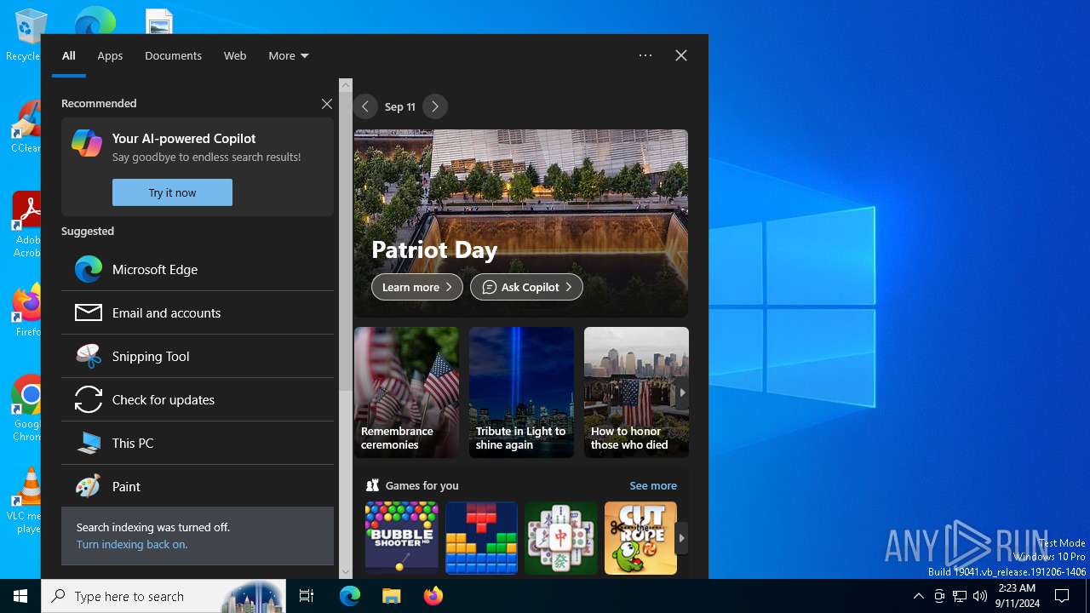
Task: Expand the More filter dropdown
Action: [x=288, y=55]
